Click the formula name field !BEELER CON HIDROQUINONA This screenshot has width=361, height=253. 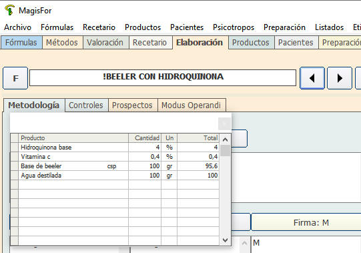point(163,78)
